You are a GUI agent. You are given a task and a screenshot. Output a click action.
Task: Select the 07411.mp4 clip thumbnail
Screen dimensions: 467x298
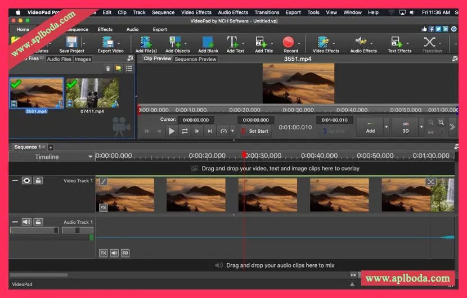[92, 93]
